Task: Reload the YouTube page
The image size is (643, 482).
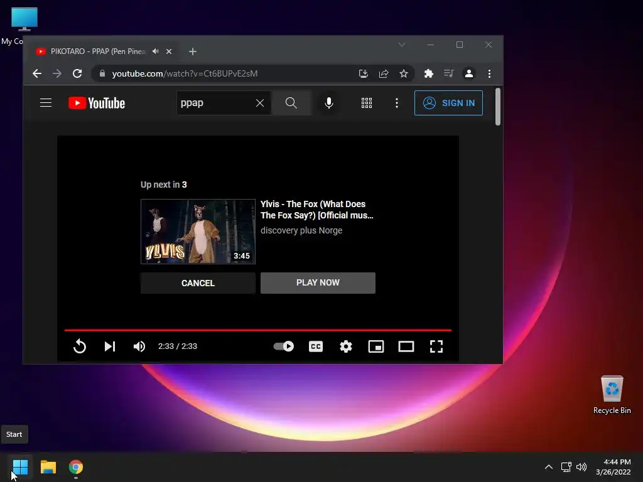Action: [x=77, y=73]
